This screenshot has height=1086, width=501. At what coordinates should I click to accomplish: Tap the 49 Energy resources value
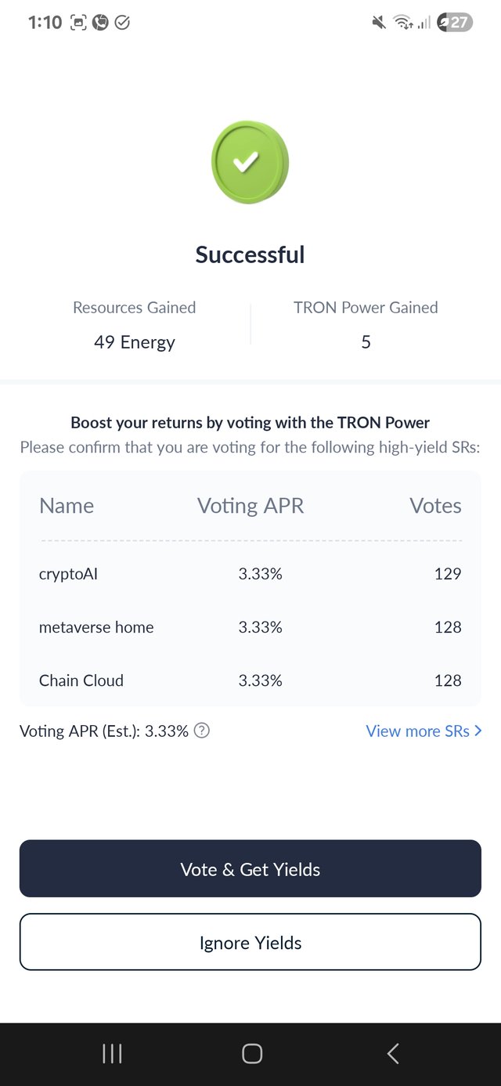coord(135,342)
